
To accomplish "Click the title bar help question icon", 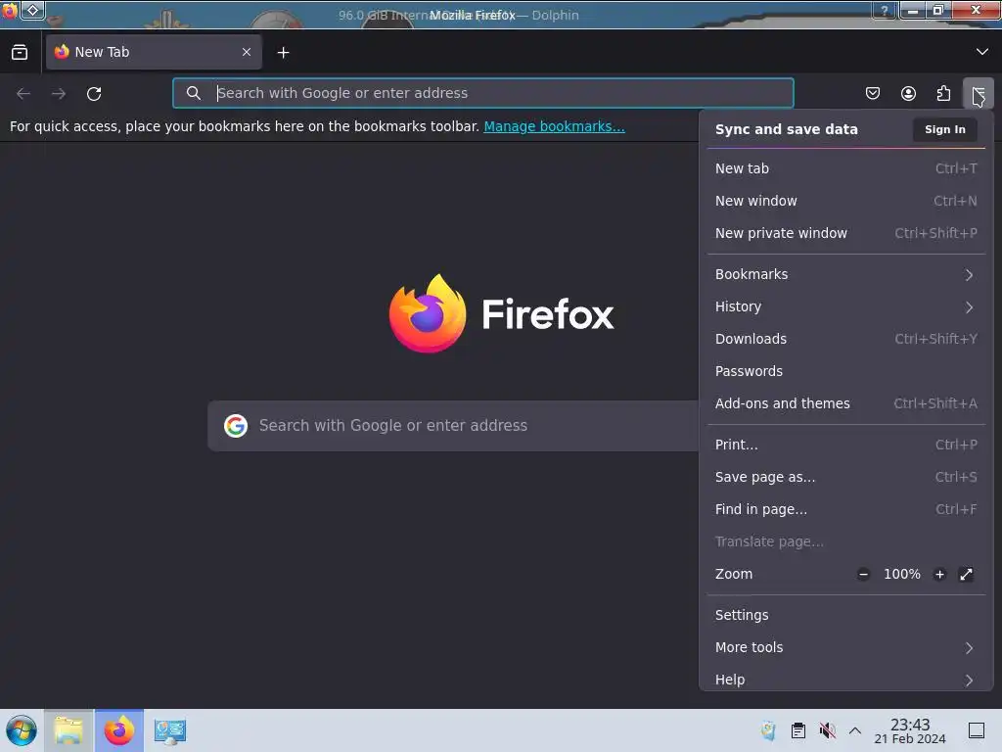I will click(x=885, y=11).
